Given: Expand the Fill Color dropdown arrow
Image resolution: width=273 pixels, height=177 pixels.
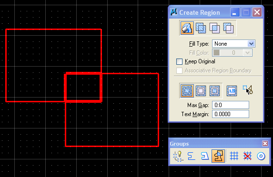Looking at the screenshot, I should [x=248, y=53].
